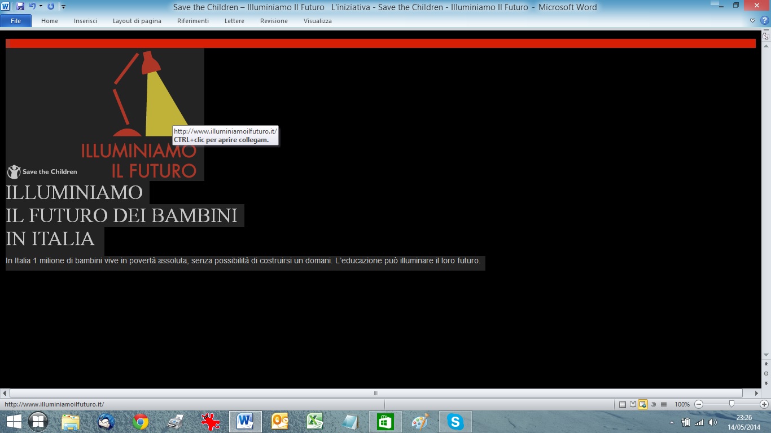
Task: Click the horizontal scrollbar left arrow
Action: (5, 393)
